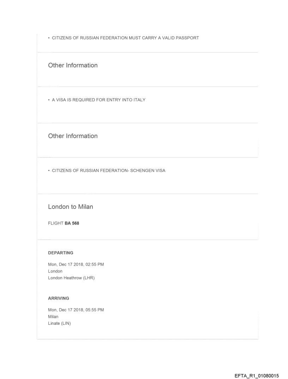Click the bullet before the passport notice
288x379 pixels.
[49, 38]
